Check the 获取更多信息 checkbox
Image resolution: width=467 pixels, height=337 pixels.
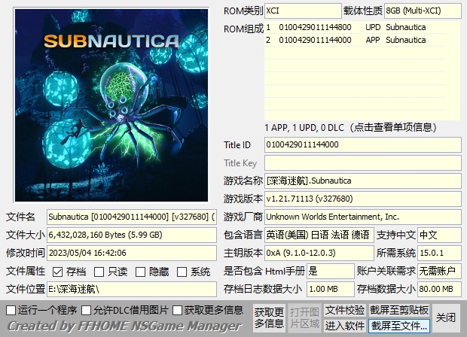click(x=178, y=310)
